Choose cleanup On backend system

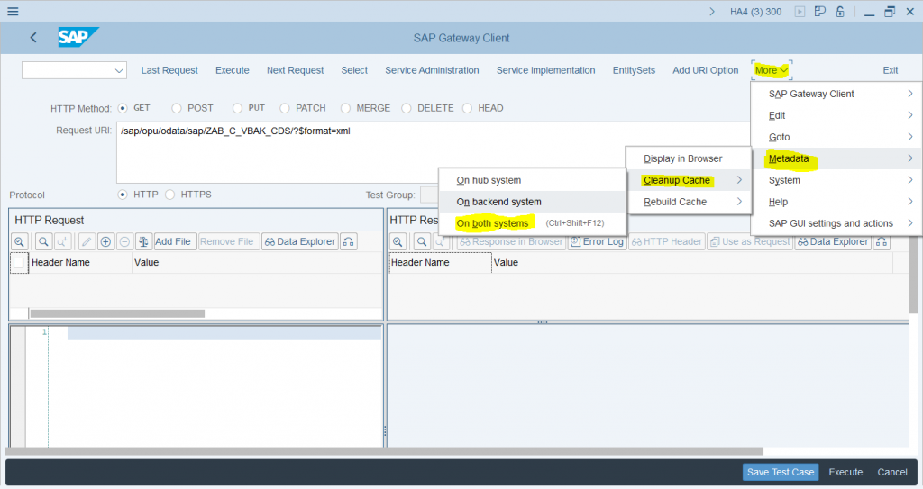(x=532, y=202)
